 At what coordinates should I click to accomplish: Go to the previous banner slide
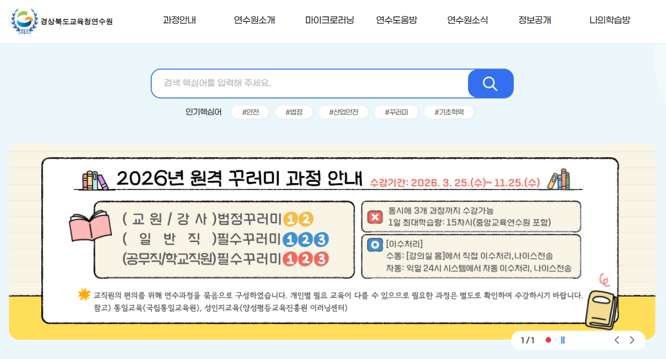[x=617, y=340]
